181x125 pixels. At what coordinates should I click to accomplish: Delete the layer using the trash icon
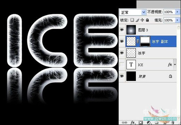click(x=173, y=123)
